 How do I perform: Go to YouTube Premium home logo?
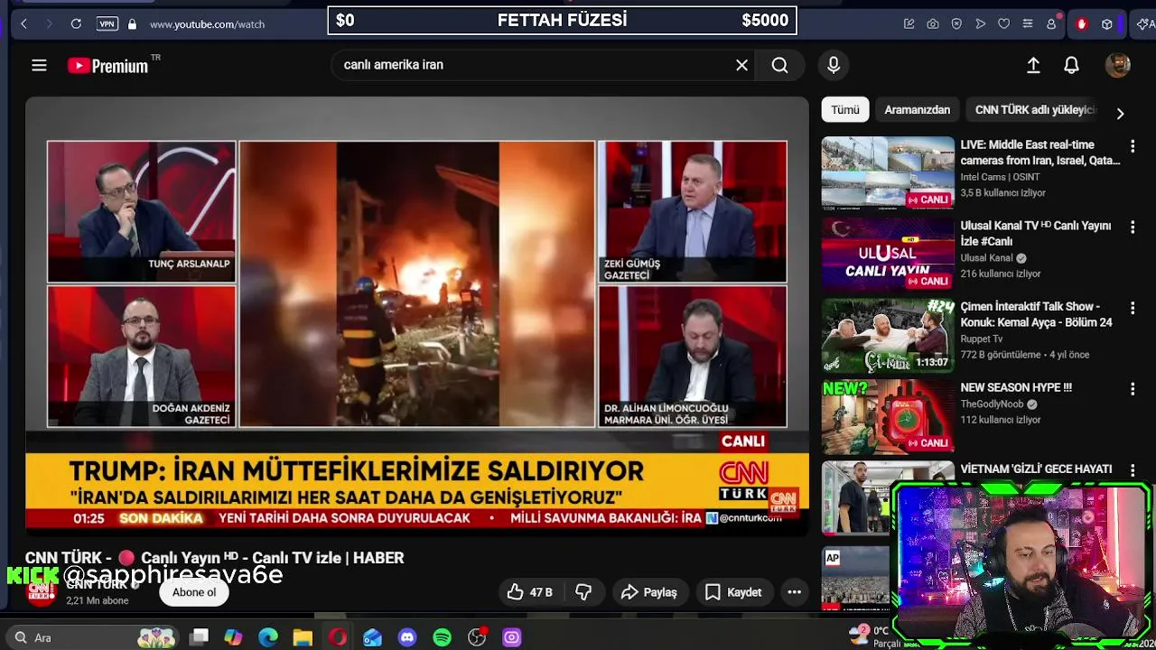pyautogui.click(x=108, y=65)
